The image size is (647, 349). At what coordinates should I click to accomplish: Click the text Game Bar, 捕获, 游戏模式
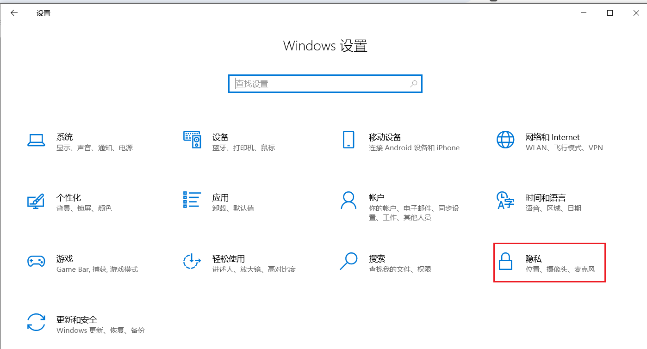97,269
